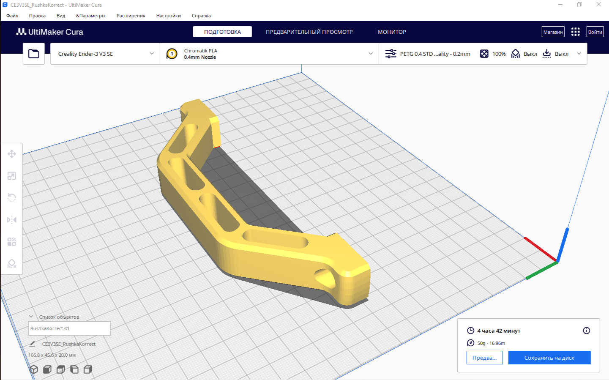Collapse the Список объектов list
609x380 pixels.
click(x=31, y=317)
